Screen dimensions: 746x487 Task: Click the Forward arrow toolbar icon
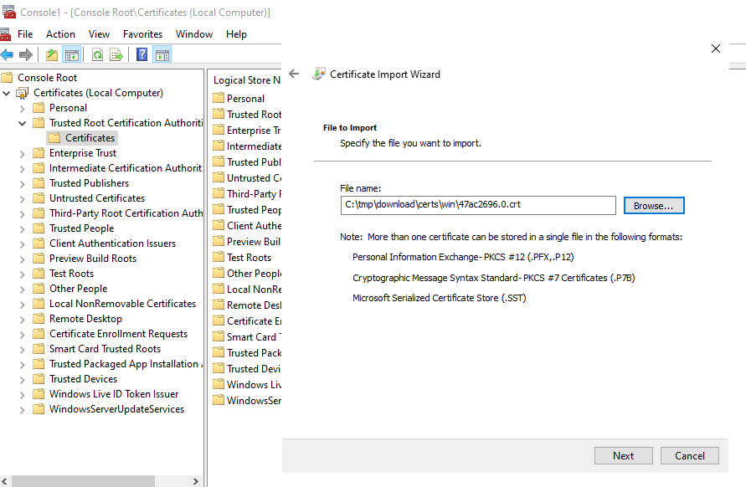tap(26, 55)
